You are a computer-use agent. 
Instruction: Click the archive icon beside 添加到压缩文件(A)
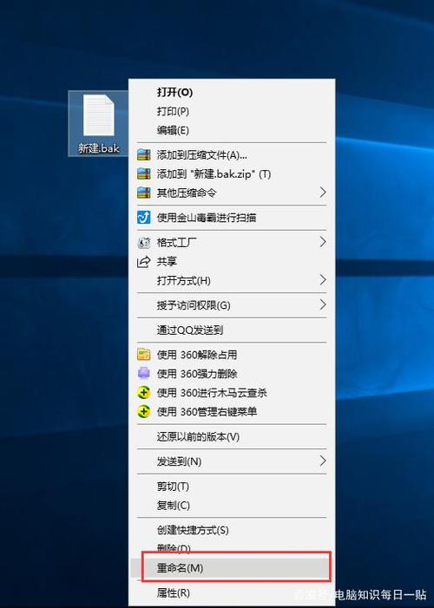pos(143,154)
